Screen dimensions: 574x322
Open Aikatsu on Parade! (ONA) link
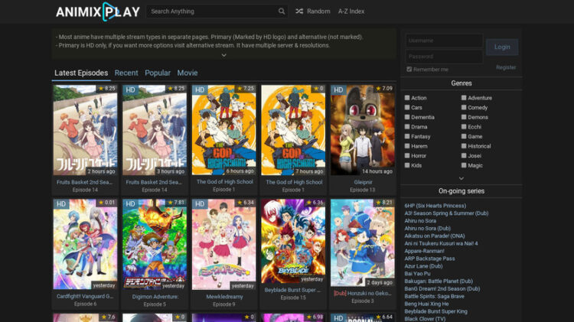435,236
